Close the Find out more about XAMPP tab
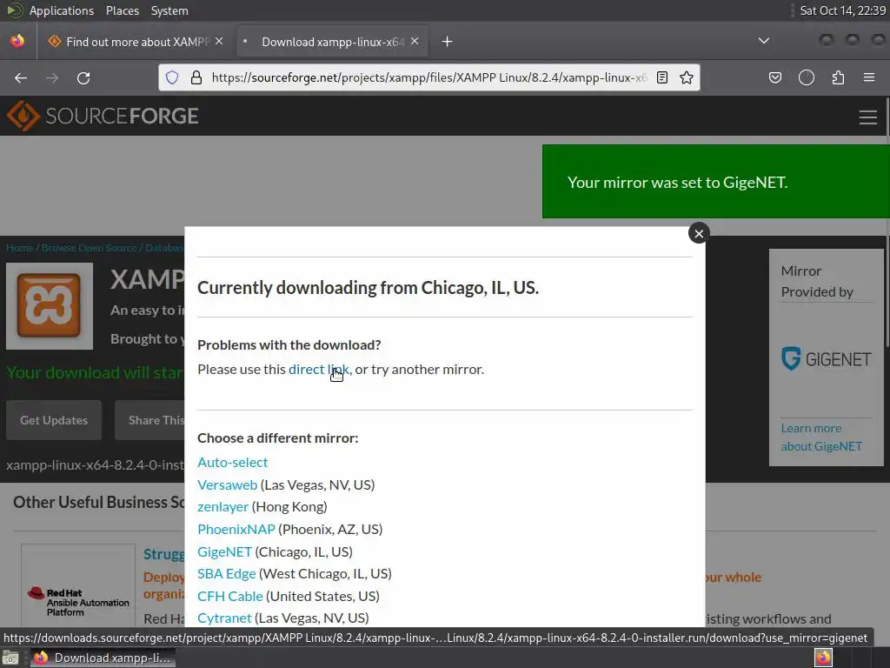This screenshot has height=668, width=890. [219, 42]
